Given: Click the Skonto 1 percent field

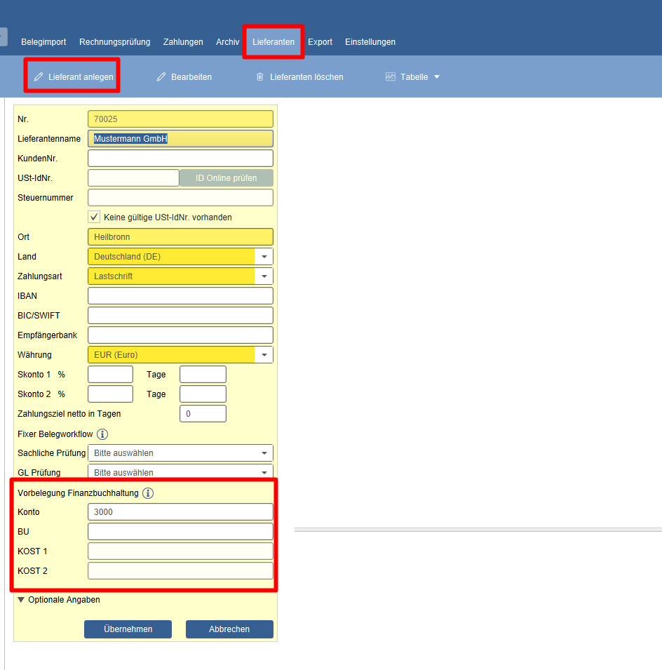Looking at the screenshot, I should click(110, 375).
